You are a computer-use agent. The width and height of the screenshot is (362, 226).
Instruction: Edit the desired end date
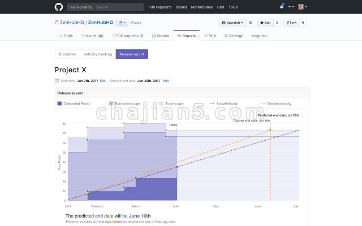(x=166, y=81)
